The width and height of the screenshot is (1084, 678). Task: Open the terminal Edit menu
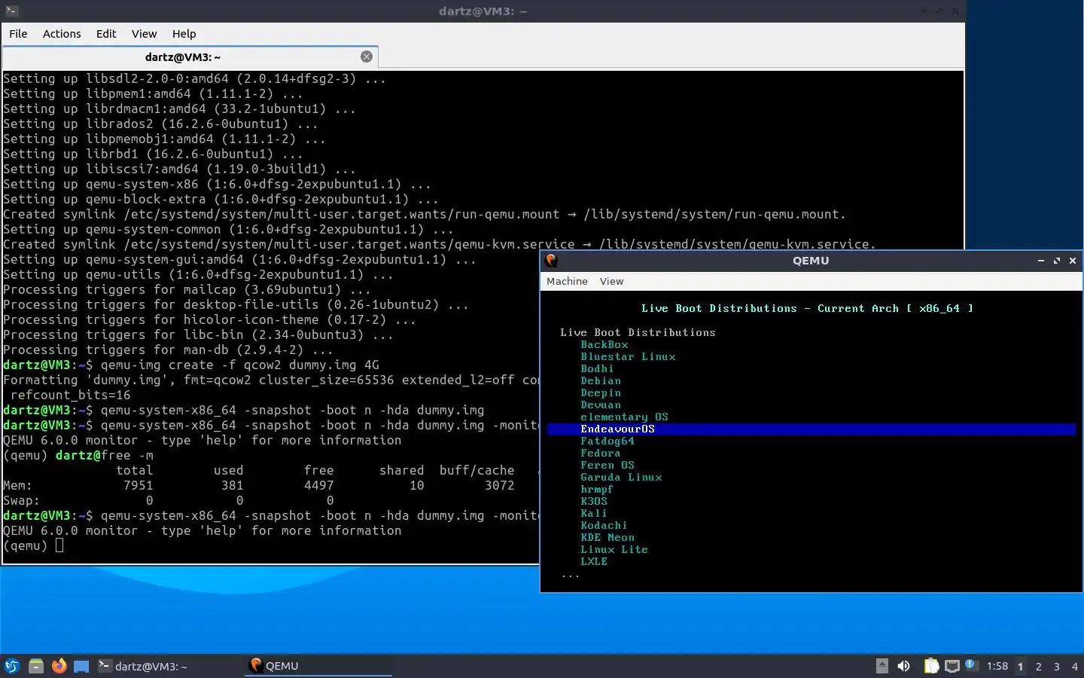pyautogui.click(x=106, y=34)
